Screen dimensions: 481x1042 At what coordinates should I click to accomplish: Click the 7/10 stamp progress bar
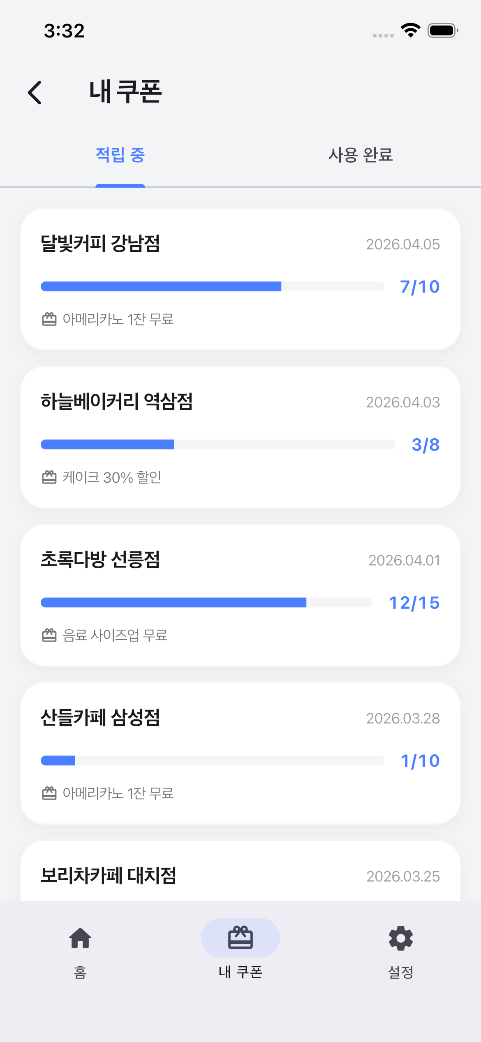[x=212, y=286]
